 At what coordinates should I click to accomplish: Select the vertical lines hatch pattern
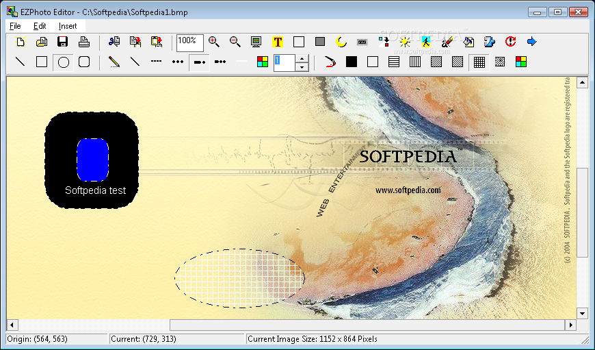click(415, 62)
